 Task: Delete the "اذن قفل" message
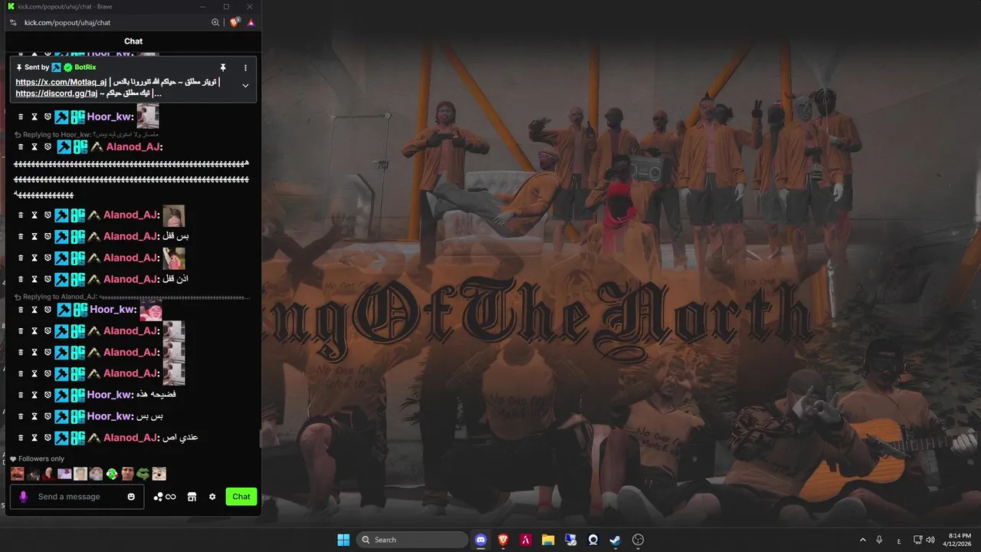point(21,279)
